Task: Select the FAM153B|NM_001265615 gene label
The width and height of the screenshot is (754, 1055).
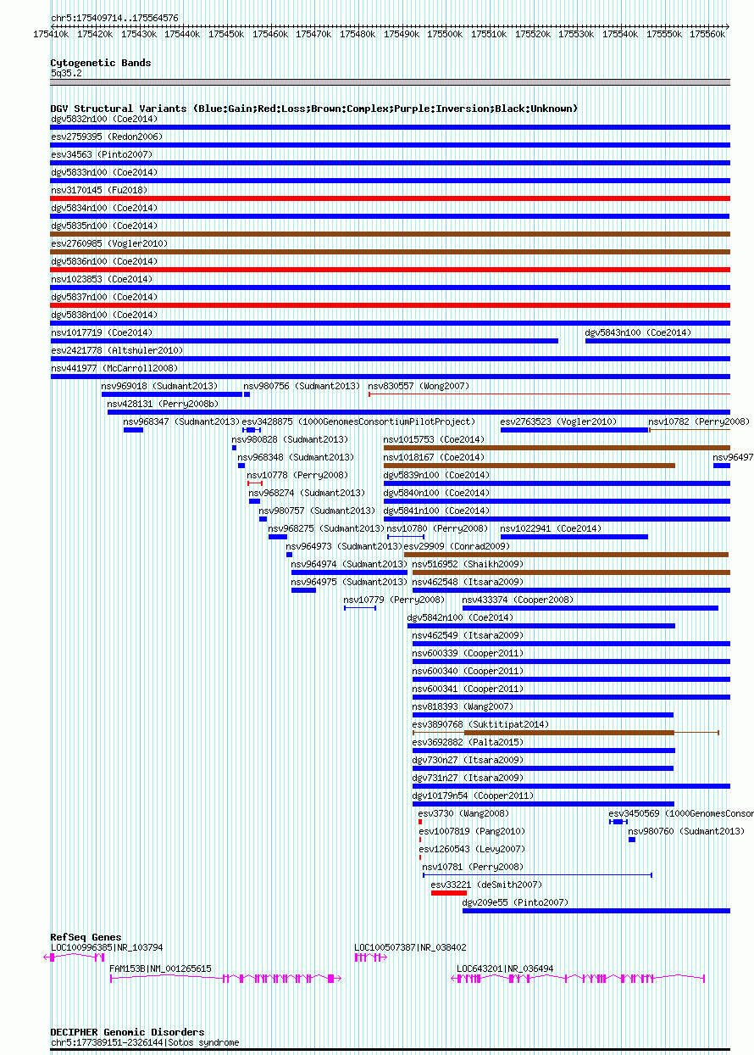Action: tap(161, 968)
